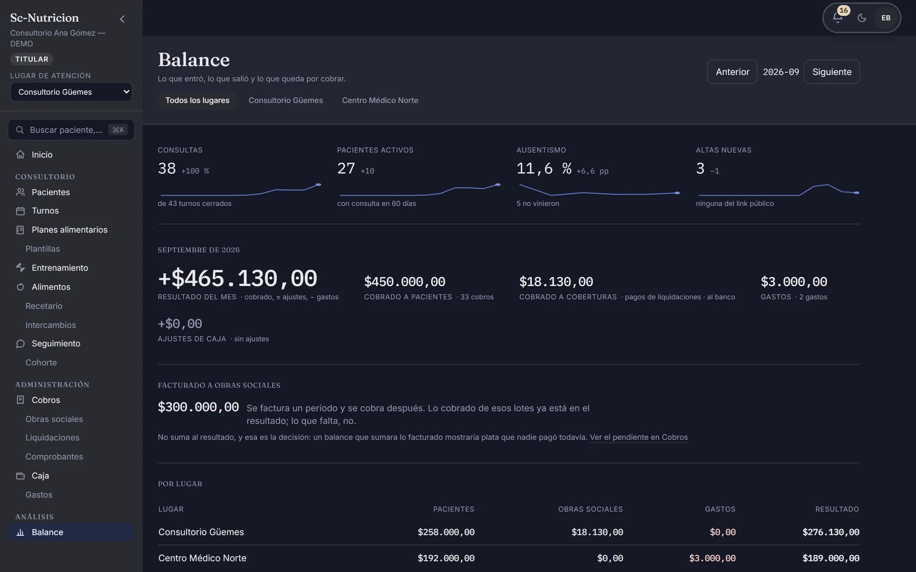Click the Entrenamiento dumbbell icon

click(x=20, y=268)
